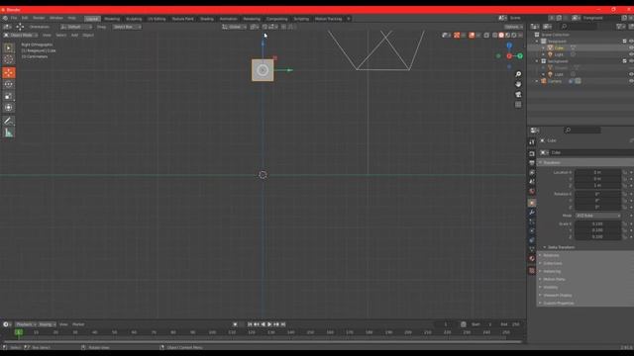Open the timeline Playback popover
This screenshot has width=634, height=356.
tap(26, 324)
